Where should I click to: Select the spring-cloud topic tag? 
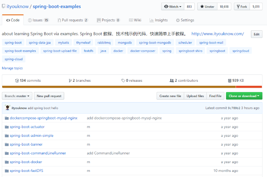coord(13,59)
